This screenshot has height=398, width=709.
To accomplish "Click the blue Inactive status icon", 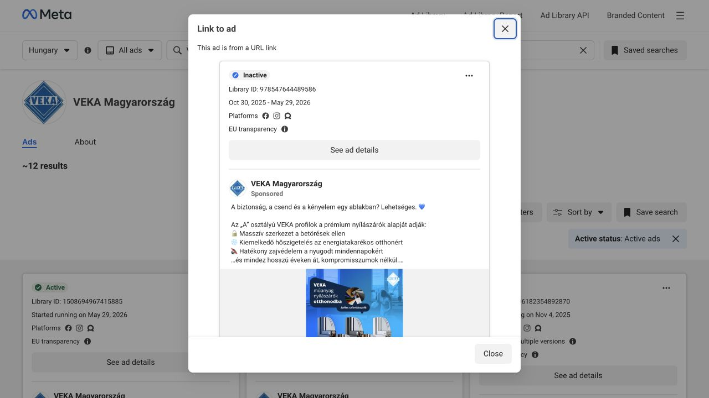I will 235,75.
